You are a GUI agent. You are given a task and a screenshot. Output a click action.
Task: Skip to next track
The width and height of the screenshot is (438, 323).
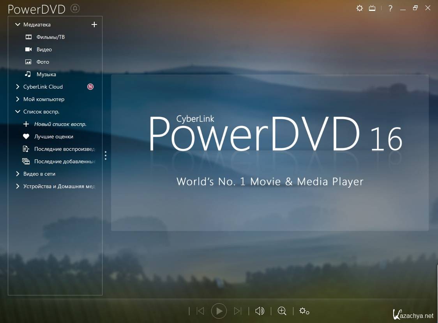237,311
